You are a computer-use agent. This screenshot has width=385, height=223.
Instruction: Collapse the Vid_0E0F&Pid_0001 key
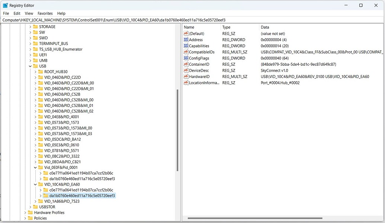point(35,167)
